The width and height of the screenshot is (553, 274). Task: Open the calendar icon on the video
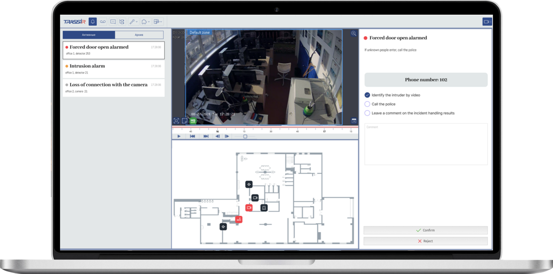tap(354, 121)
